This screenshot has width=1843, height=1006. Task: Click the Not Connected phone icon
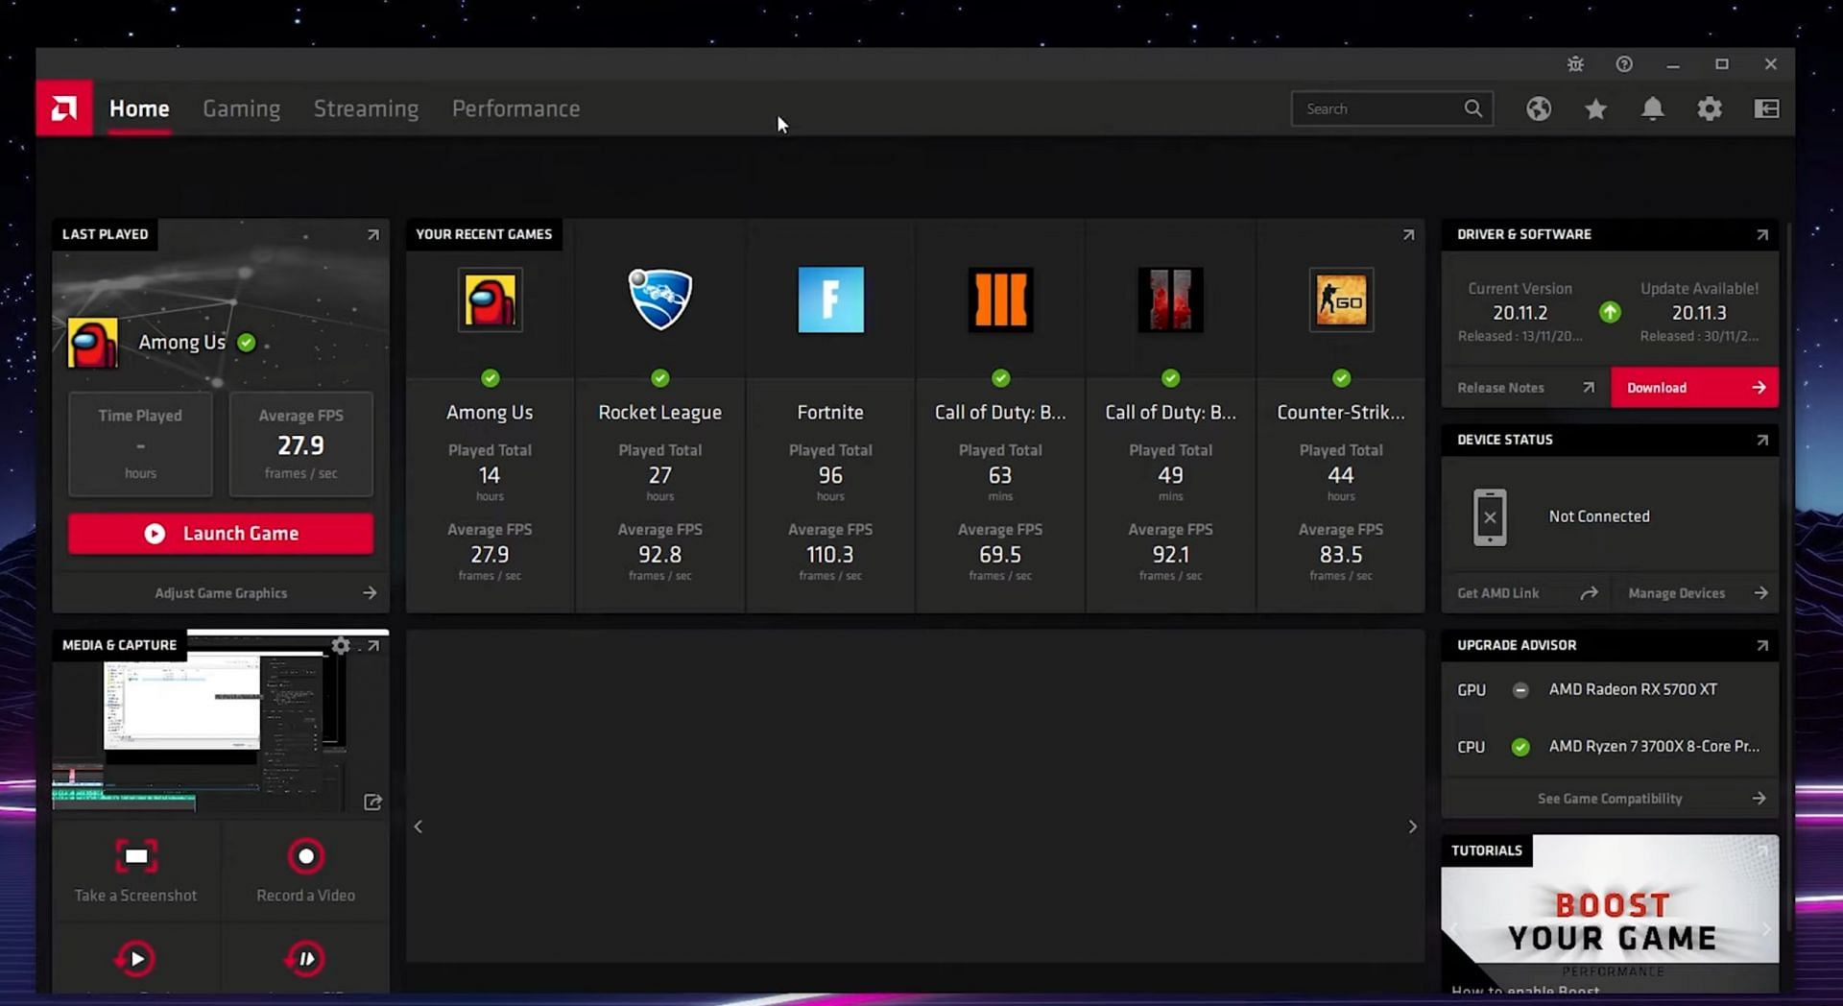pos(1490,516)
